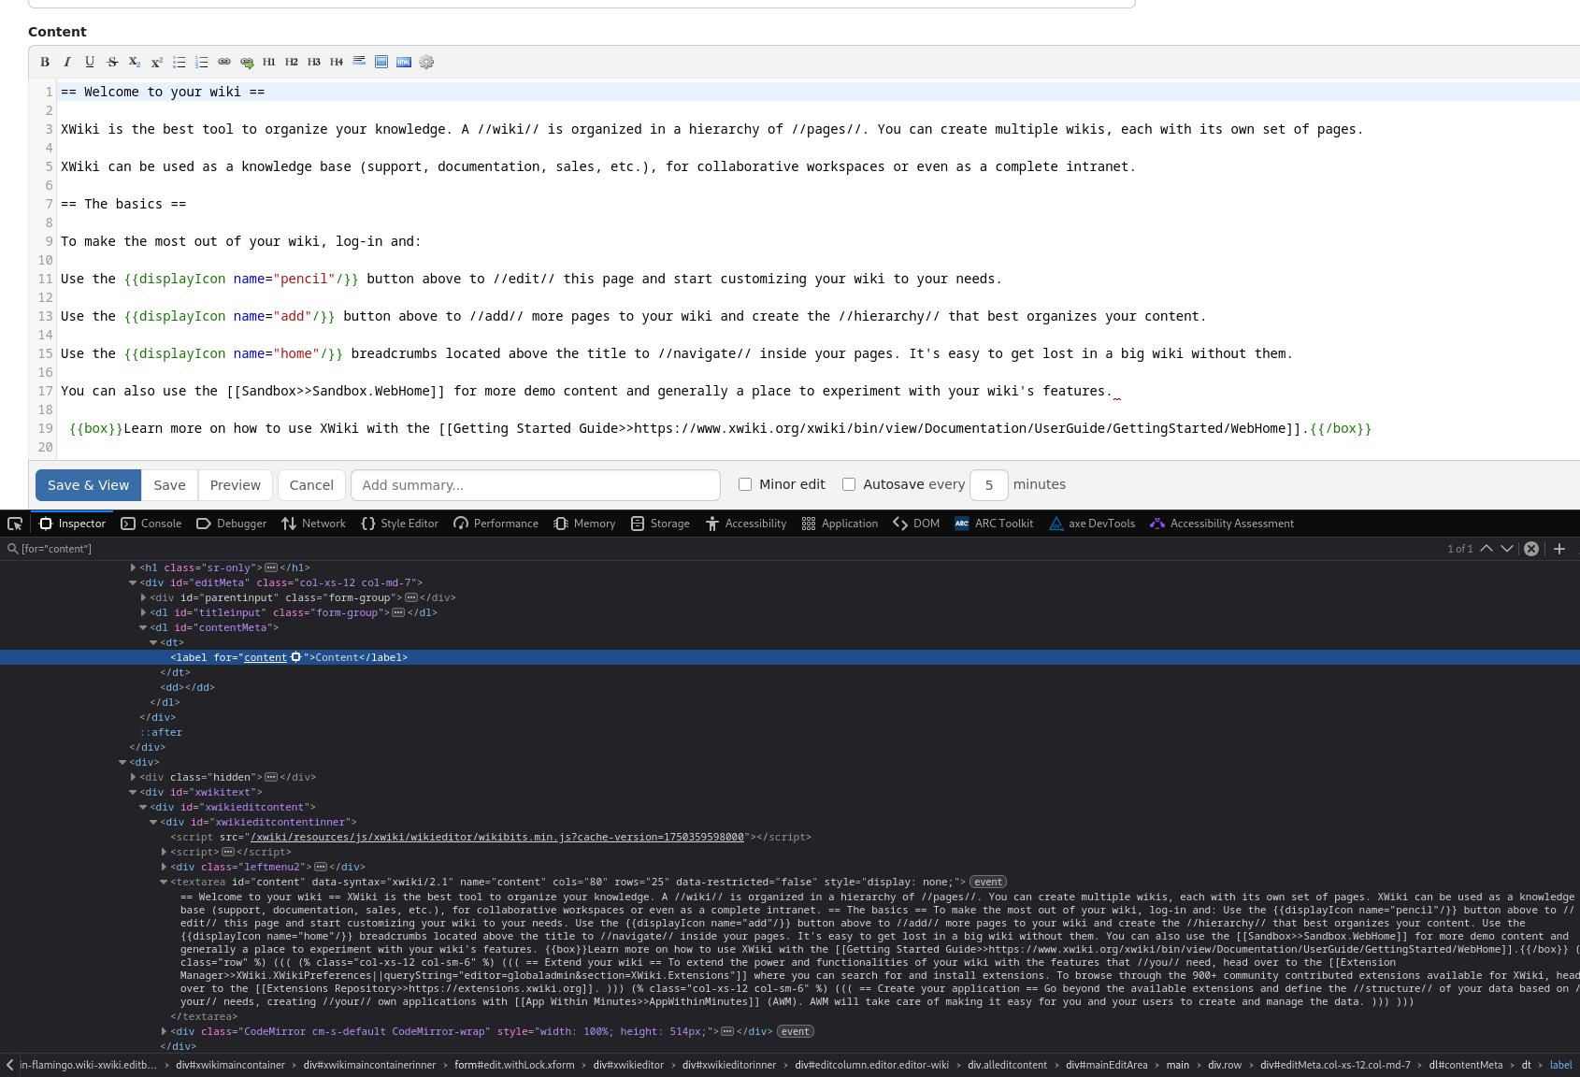Enable the Autosave checkbox

click(x=849, y=484)
